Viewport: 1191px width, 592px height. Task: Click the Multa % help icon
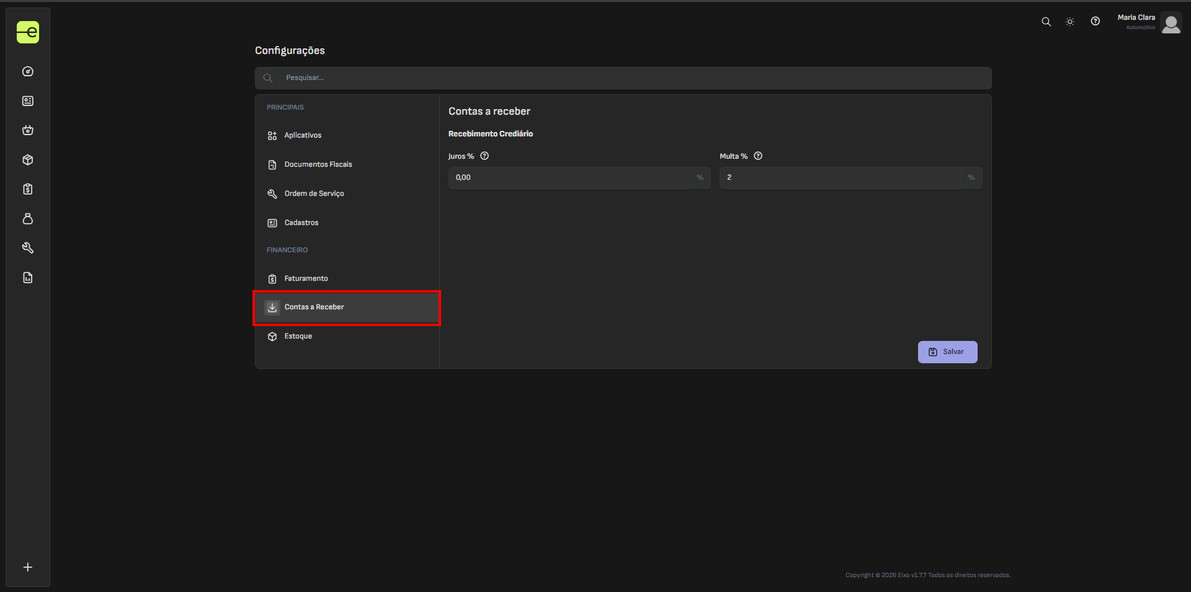758,156
